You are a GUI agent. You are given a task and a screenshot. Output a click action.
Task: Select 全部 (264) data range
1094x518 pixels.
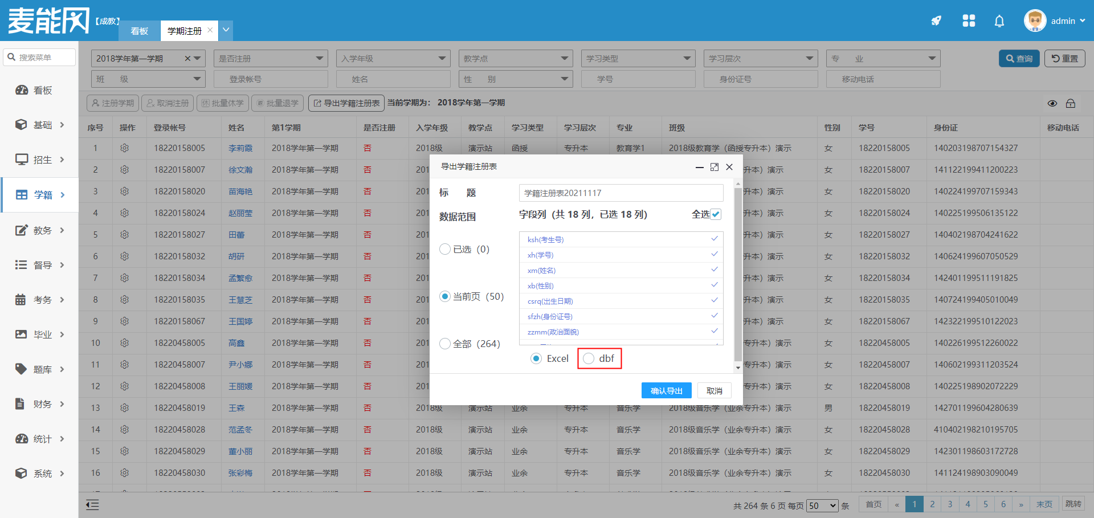point(445,344)
